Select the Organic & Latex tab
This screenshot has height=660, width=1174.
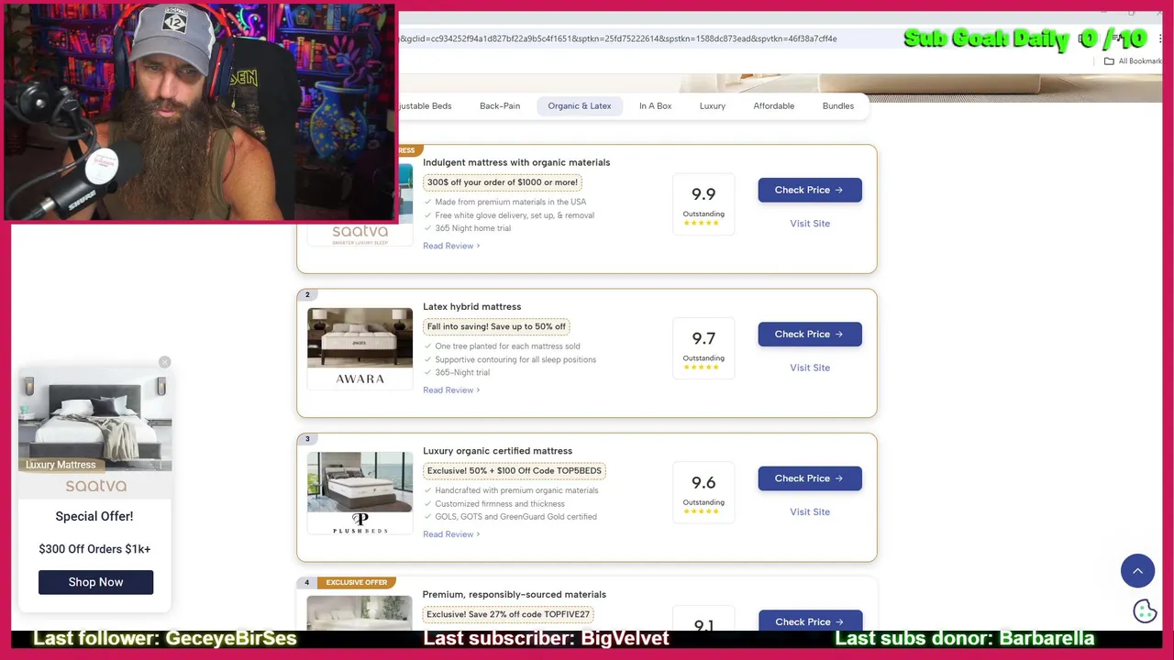click(580, 105)
